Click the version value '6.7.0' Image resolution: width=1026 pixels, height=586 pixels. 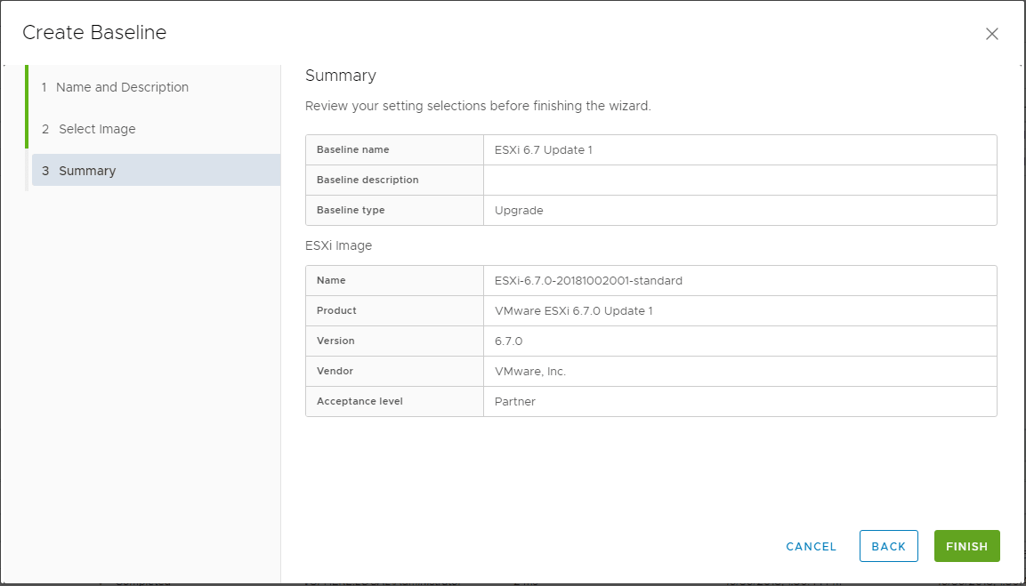coord(508,341)
